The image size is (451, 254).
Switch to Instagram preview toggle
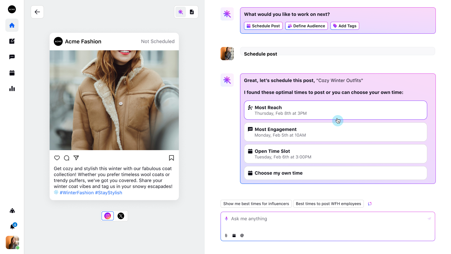click(x=108, y=216)
